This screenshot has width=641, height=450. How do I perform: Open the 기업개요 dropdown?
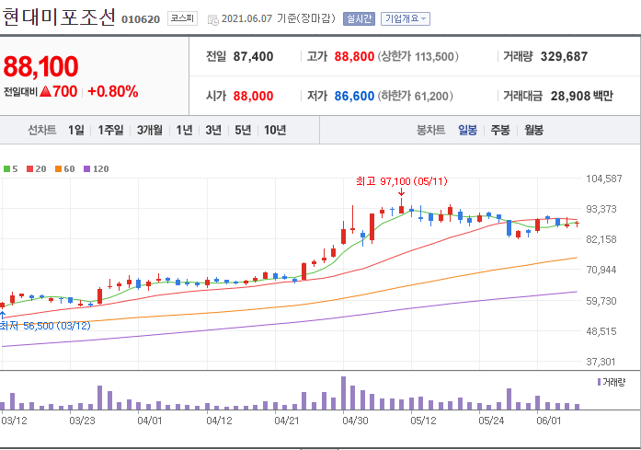point(406,18)
